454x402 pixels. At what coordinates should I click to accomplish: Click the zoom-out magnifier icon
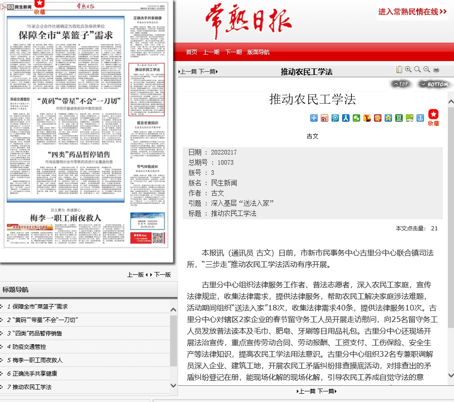[x=427, y=69]
